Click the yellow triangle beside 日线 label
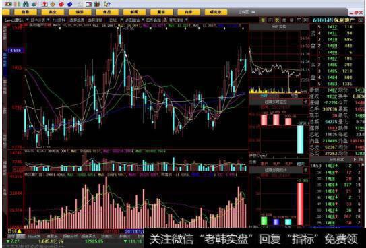 coord(19,231)
